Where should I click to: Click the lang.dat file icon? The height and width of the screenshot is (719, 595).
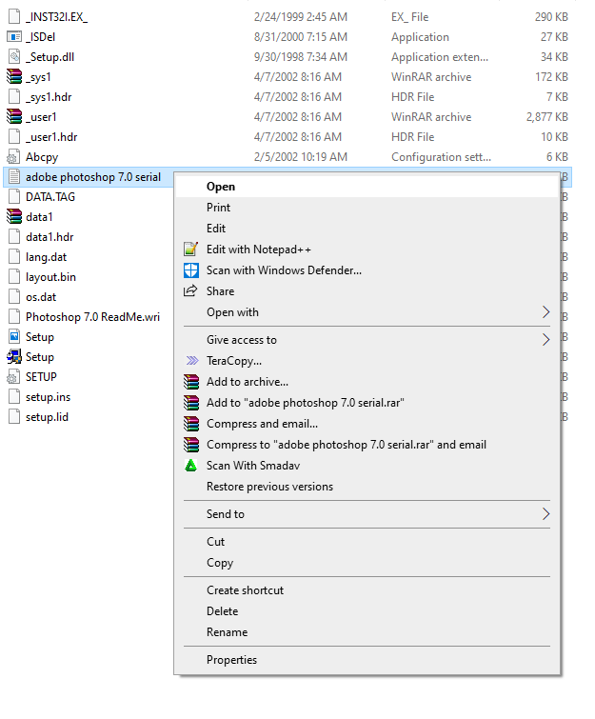(x=14, y=257)
